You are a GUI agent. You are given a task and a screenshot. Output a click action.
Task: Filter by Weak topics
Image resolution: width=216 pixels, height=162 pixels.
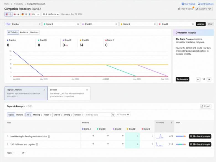(48, 115)
